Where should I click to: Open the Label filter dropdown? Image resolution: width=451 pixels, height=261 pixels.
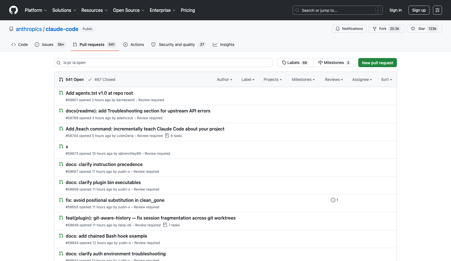(248, 79)
